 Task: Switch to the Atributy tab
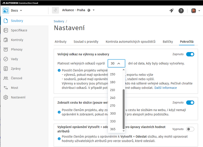[61, 42]
